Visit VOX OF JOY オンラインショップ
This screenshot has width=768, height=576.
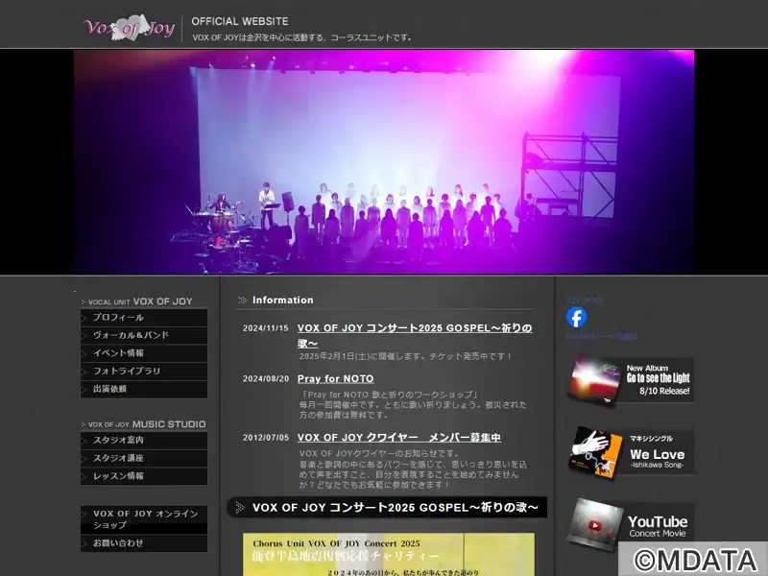(144, 519)
